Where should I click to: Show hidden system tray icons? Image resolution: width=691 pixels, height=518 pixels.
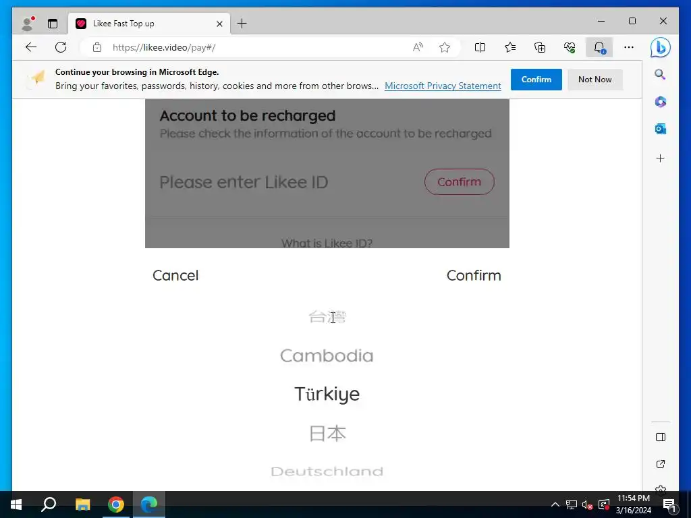(x=555, y=505)
